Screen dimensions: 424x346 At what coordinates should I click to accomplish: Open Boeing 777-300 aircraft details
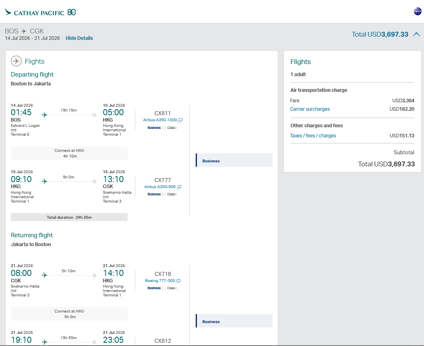click(160, 280)
